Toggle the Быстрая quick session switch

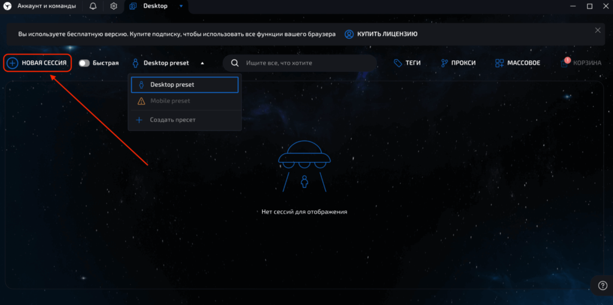click(x=84, y=63)
